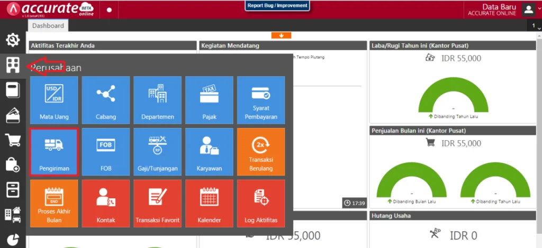Click the Hutang Usaha panel header
The height and width of the screenshot is (248, 542).
[x=453, y=216]
